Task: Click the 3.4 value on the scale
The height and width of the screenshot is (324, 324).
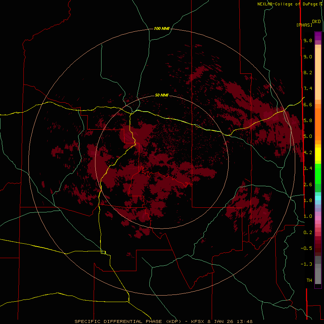Action: pos(308,168)
